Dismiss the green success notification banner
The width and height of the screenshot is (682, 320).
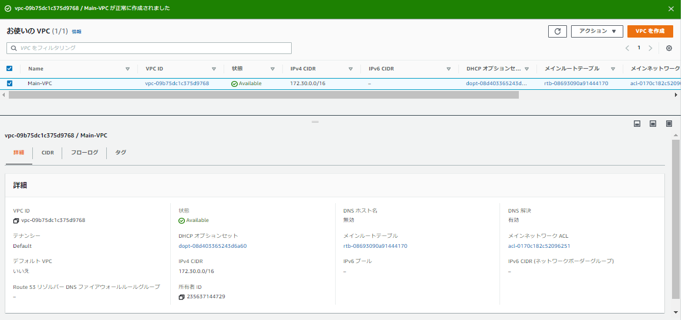point(671,9)
